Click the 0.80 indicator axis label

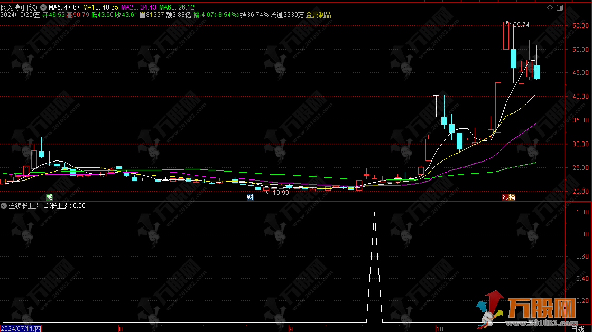(x=582, y=234)
